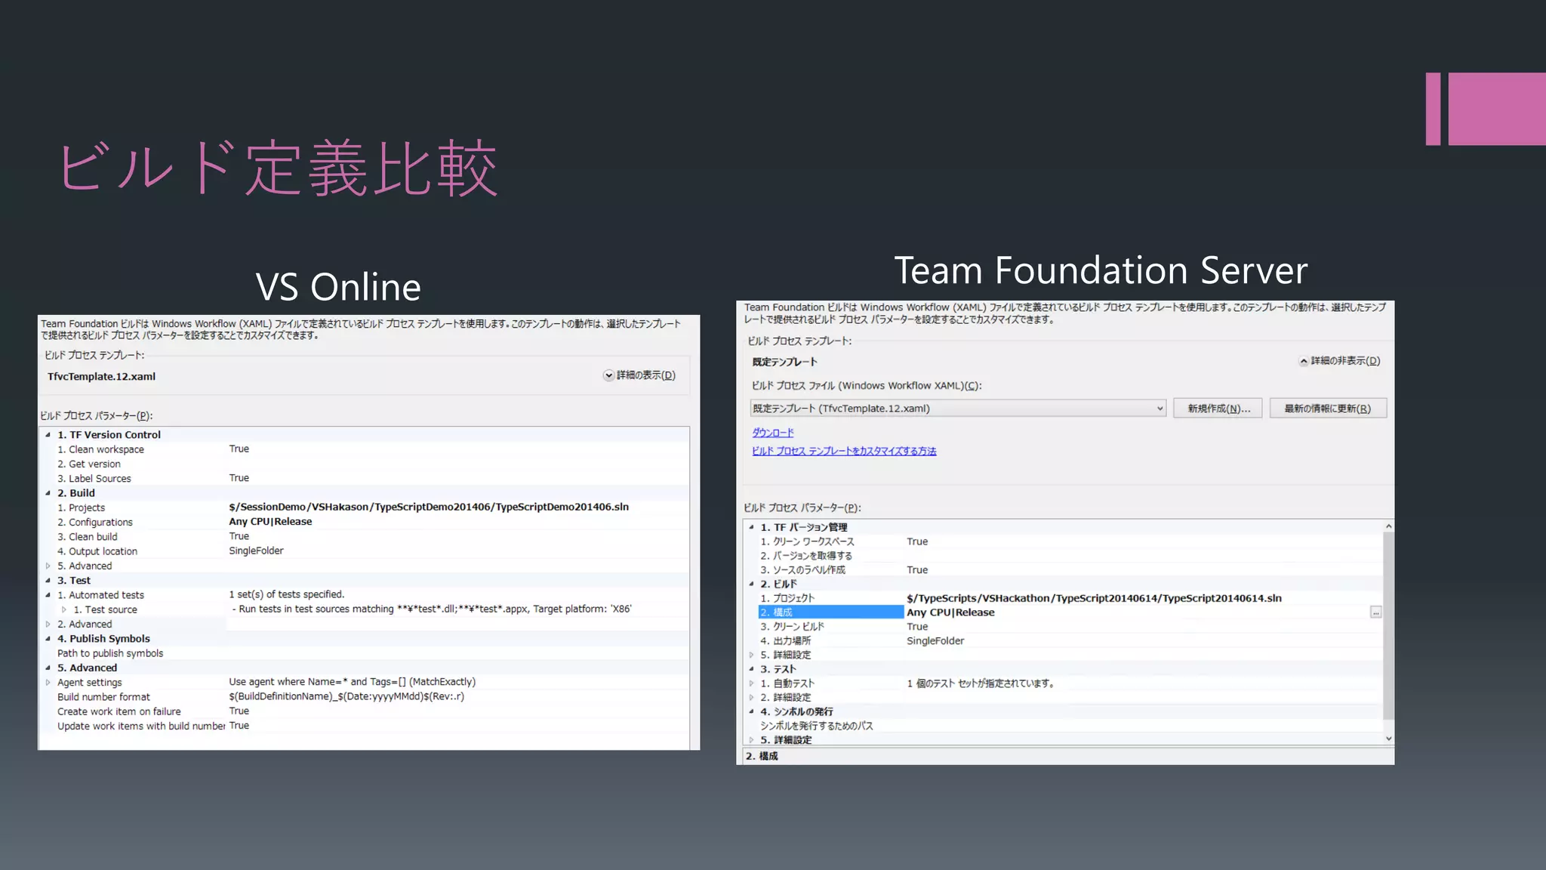1546x870 pixels.
Task: Collapse the '4. シンボルの発行' section
Action: tap(751, 711)
